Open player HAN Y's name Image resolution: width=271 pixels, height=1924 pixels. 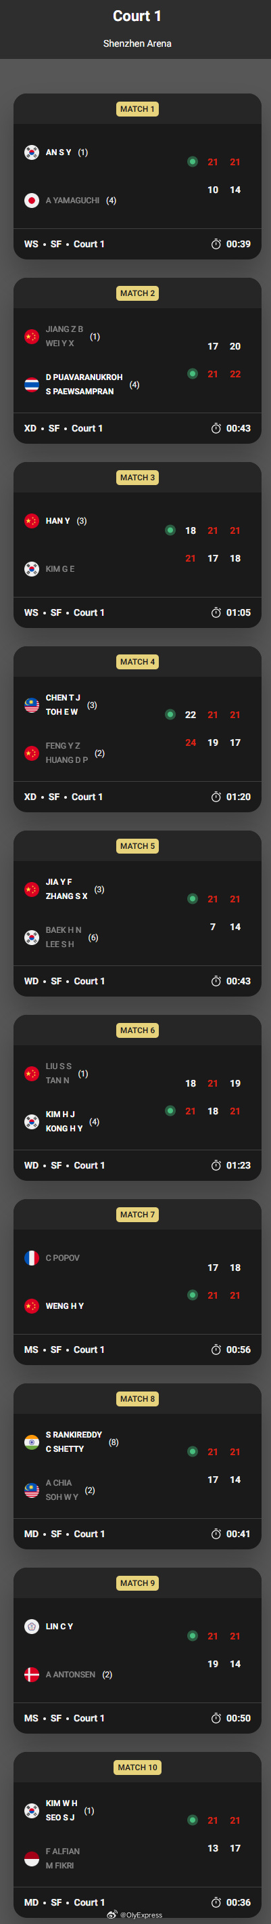57,520
